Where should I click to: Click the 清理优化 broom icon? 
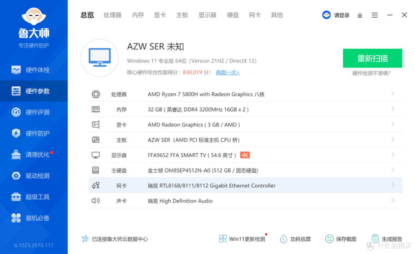16,155
